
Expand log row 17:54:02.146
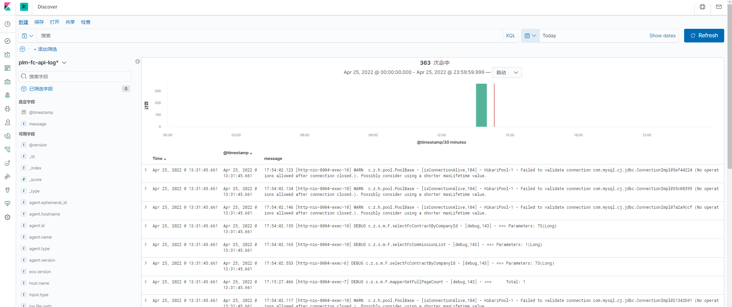coord(146,207)
